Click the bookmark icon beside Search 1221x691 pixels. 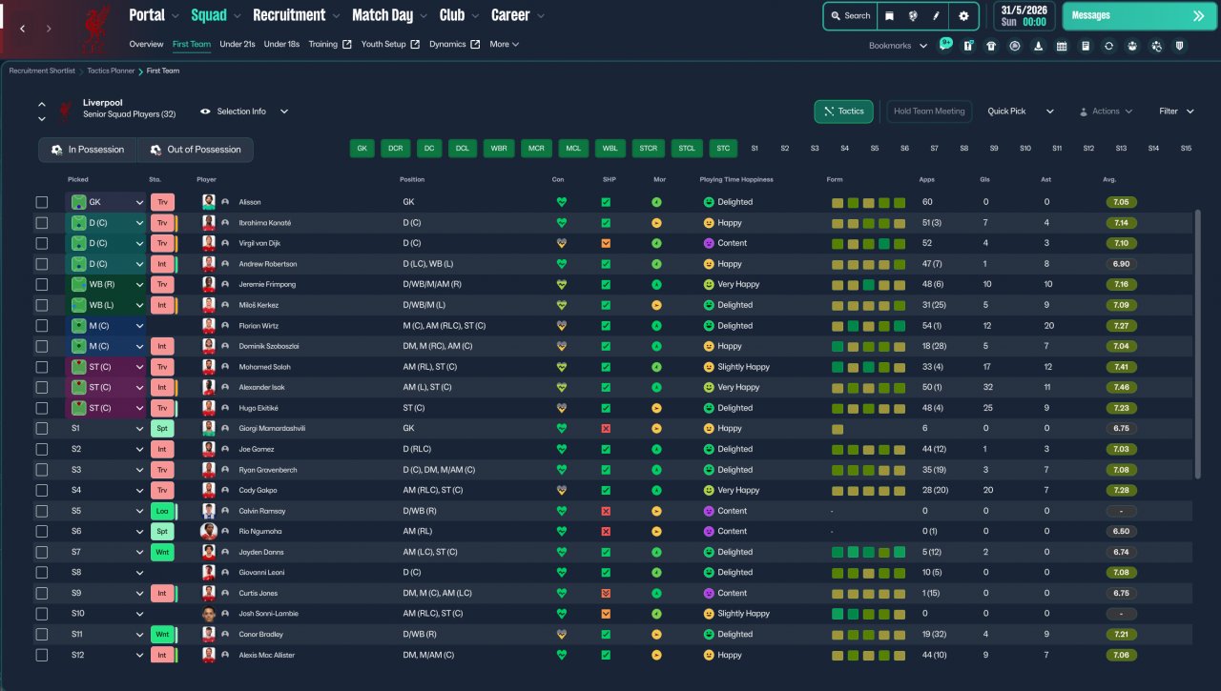coord(889,16)
